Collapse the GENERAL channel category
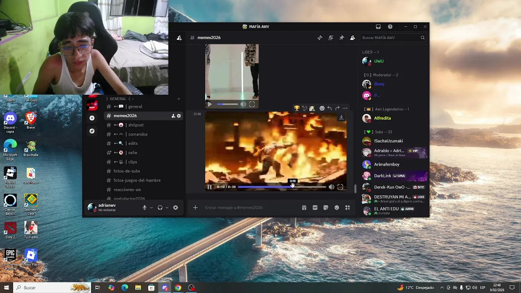Image resolution: width=521 pixels, height=293 pixels. coord(120,99)
